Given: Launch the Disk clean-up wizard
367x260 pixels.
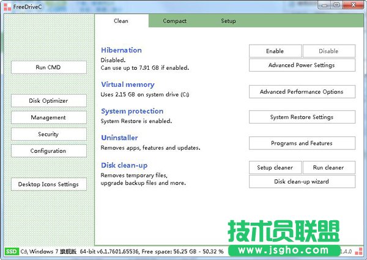Looking at the screenshot, I should click(302, 181).
